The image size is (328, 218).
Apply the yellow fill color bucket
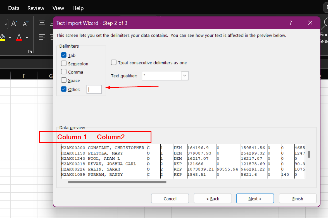(3, 37)
